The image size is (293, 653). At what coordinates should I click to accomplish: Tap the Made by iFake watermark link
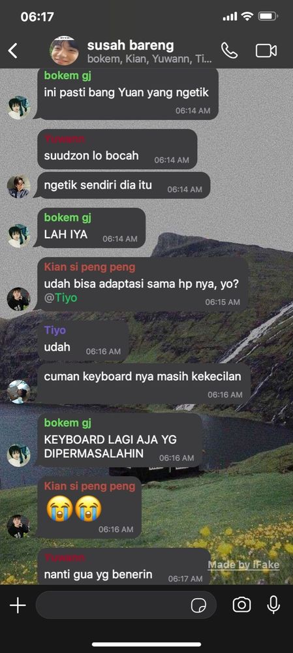pyautogui.click(x=243, y=565)
